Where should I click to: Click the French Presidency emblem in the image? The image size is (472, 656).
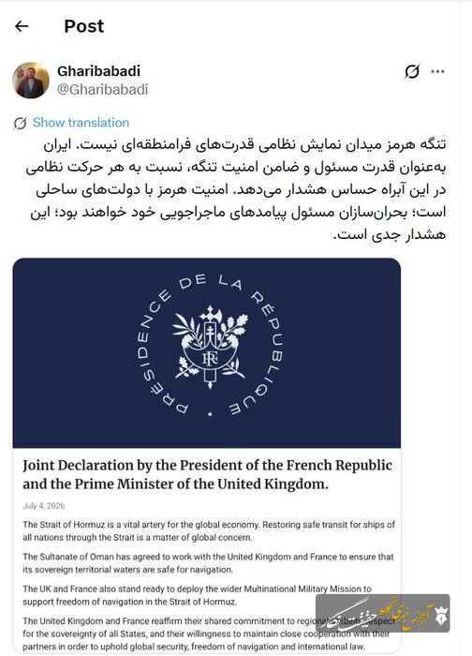point(210,347)
